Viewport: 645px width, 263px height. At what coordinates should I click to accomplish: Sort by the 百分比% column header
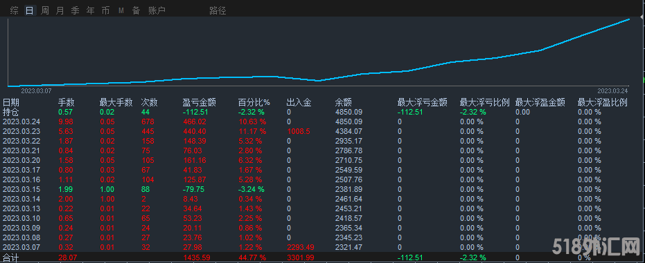254,102
